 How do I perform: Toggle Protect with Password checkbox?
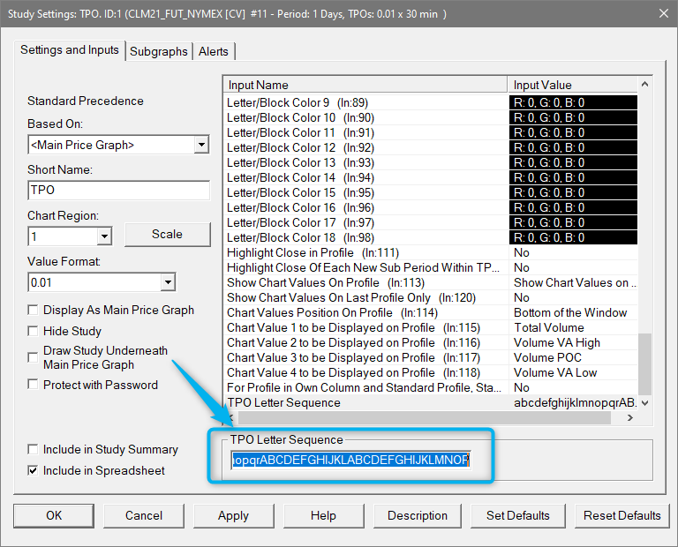[x=34, y=385]
